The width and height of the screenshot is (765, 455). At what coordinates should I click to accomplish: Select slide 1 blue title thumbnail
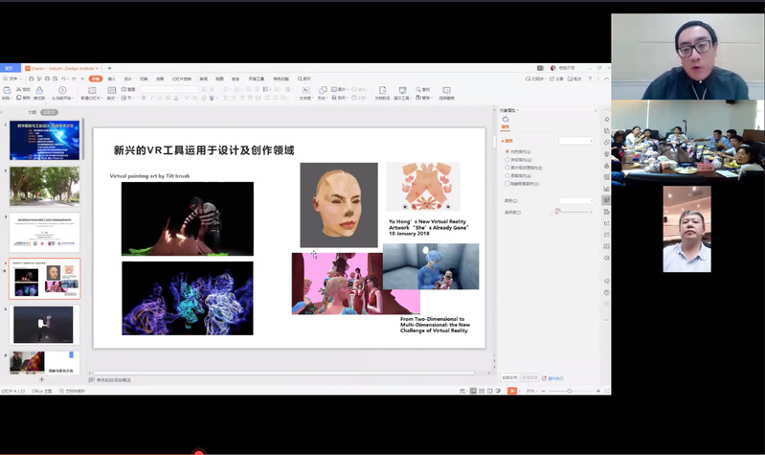tap(44, 141)
